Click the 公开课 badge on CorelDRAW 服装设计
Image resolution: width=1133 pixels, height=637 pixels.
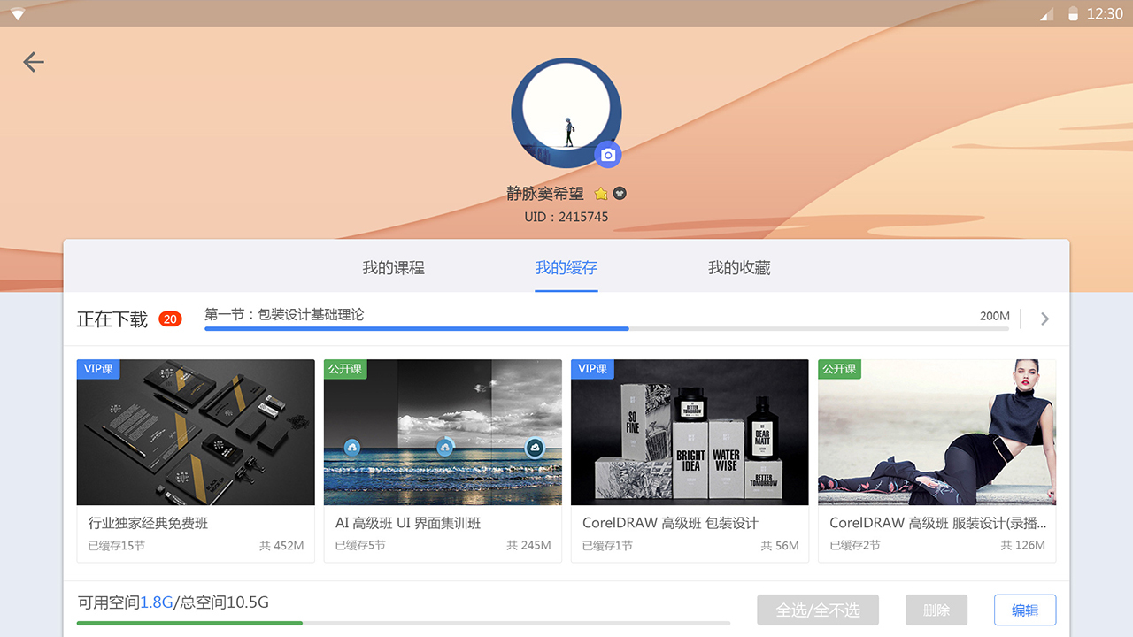click(839, 369)
